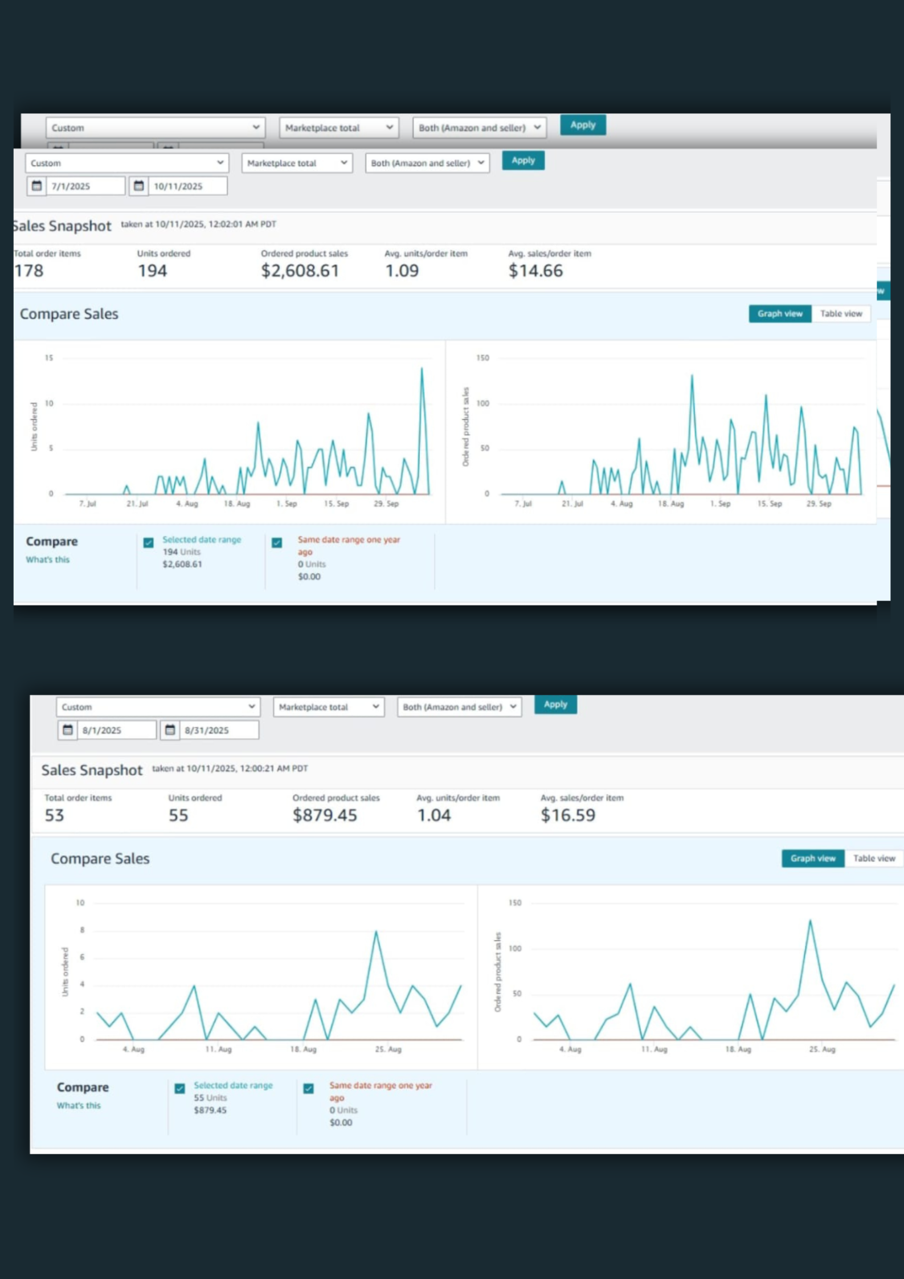
Task: Click the 8/1/2025 start date field
Action: pyautogui.click(x=116, y=730)
